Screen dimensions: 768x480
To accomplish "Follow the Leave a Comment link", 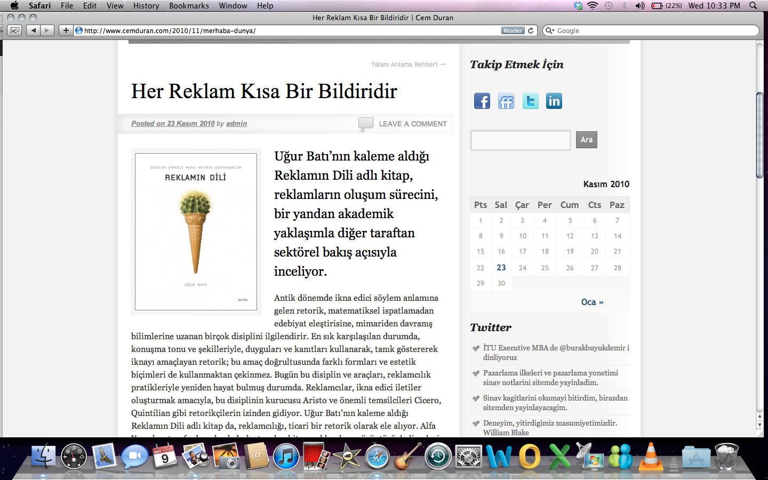I will pyautogui.click(x=413, y=124).
